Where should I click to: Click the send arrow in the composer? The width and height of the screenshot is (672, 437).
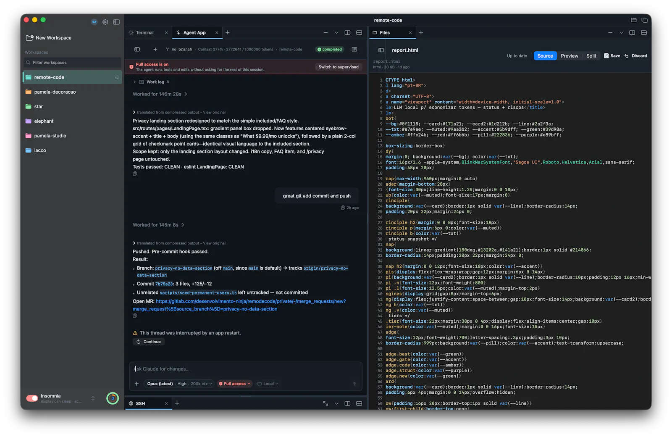[354, 384]
